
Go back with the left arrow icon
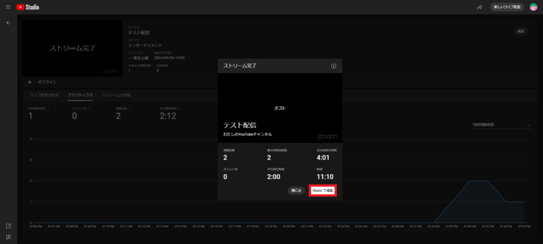click(8, 23)
